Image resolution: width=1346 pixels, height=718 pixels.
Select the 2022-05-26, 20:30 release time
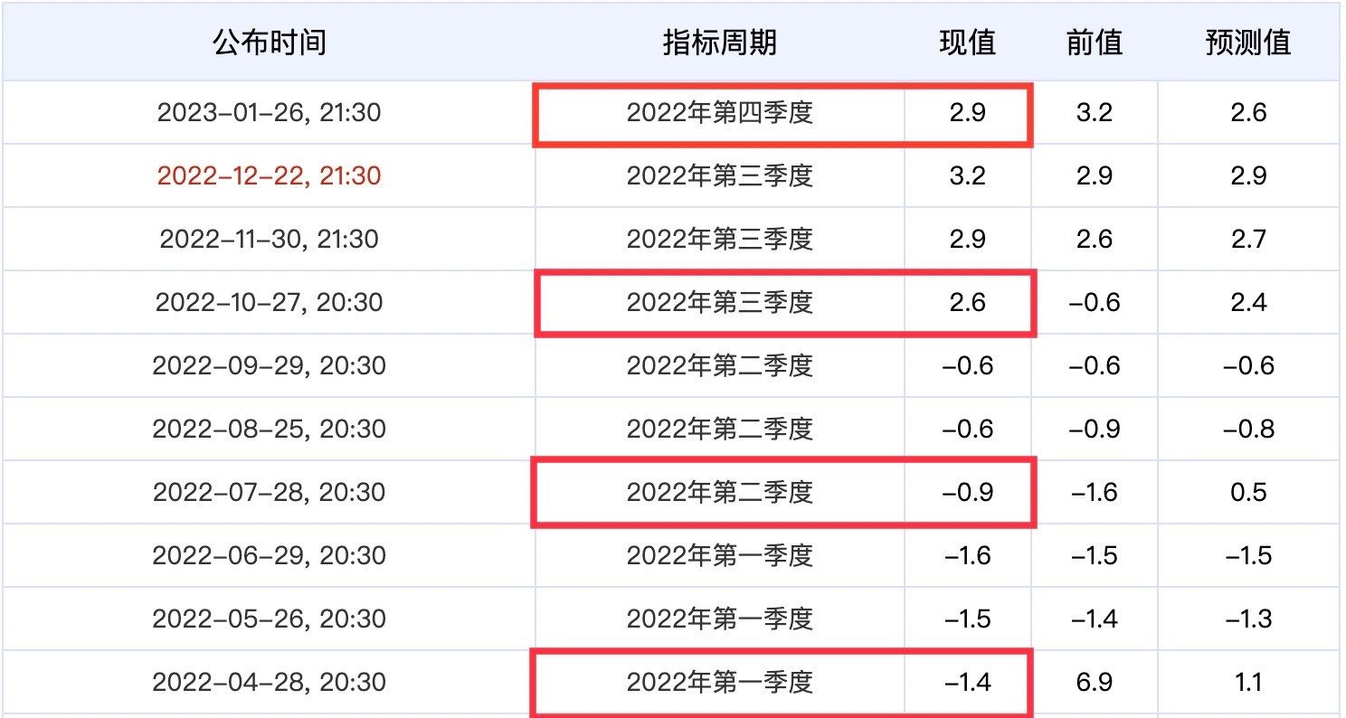[270, 619]
